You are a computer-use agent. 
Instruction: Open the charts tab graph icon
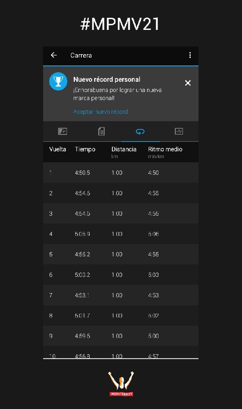(179, 131)
